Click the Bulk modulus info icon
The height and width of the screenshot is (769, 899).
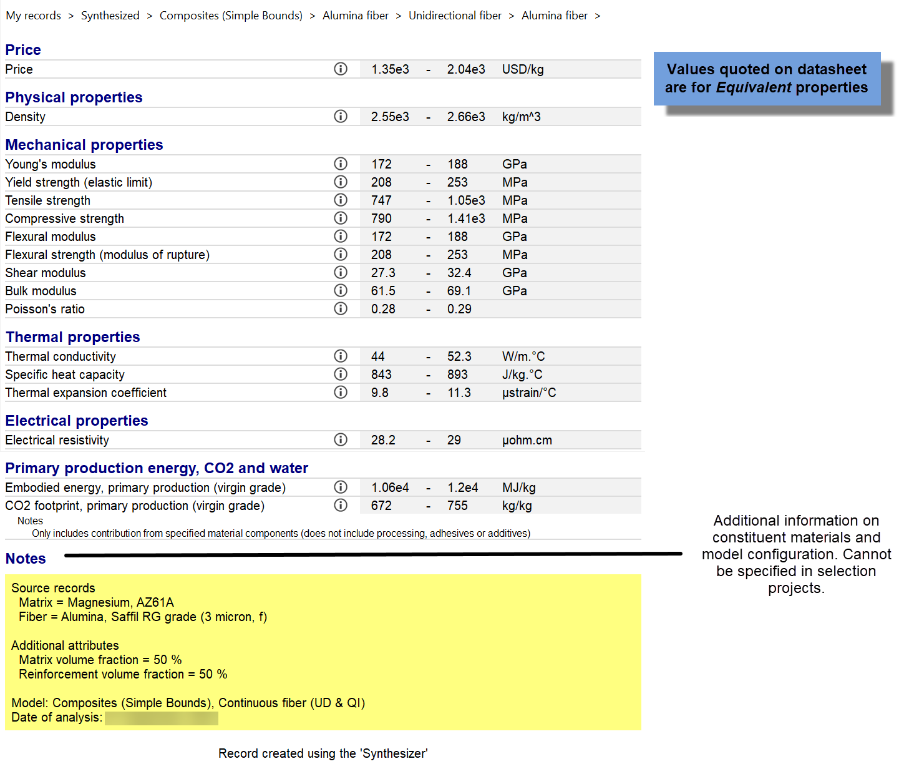pos(341,290)
